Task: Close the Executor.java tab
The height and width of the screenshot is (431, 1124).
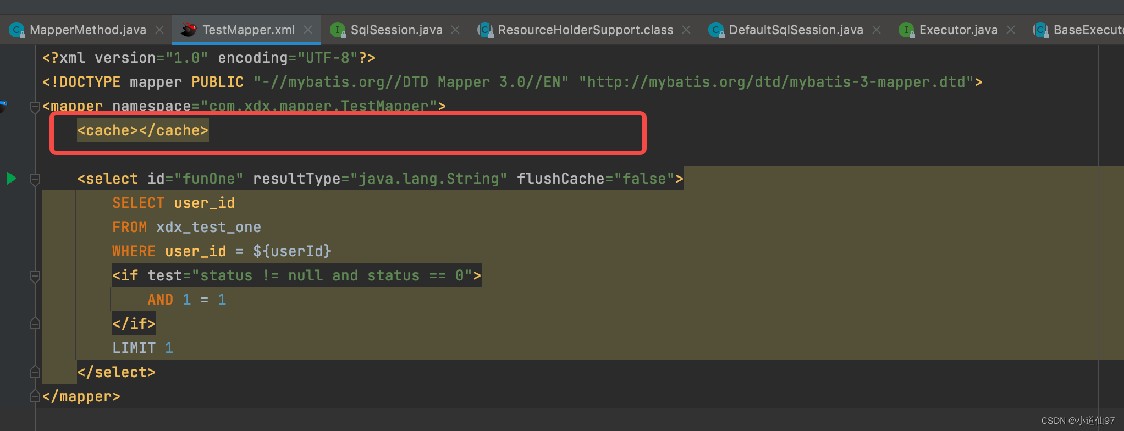Action: (x=1011, y=30)
